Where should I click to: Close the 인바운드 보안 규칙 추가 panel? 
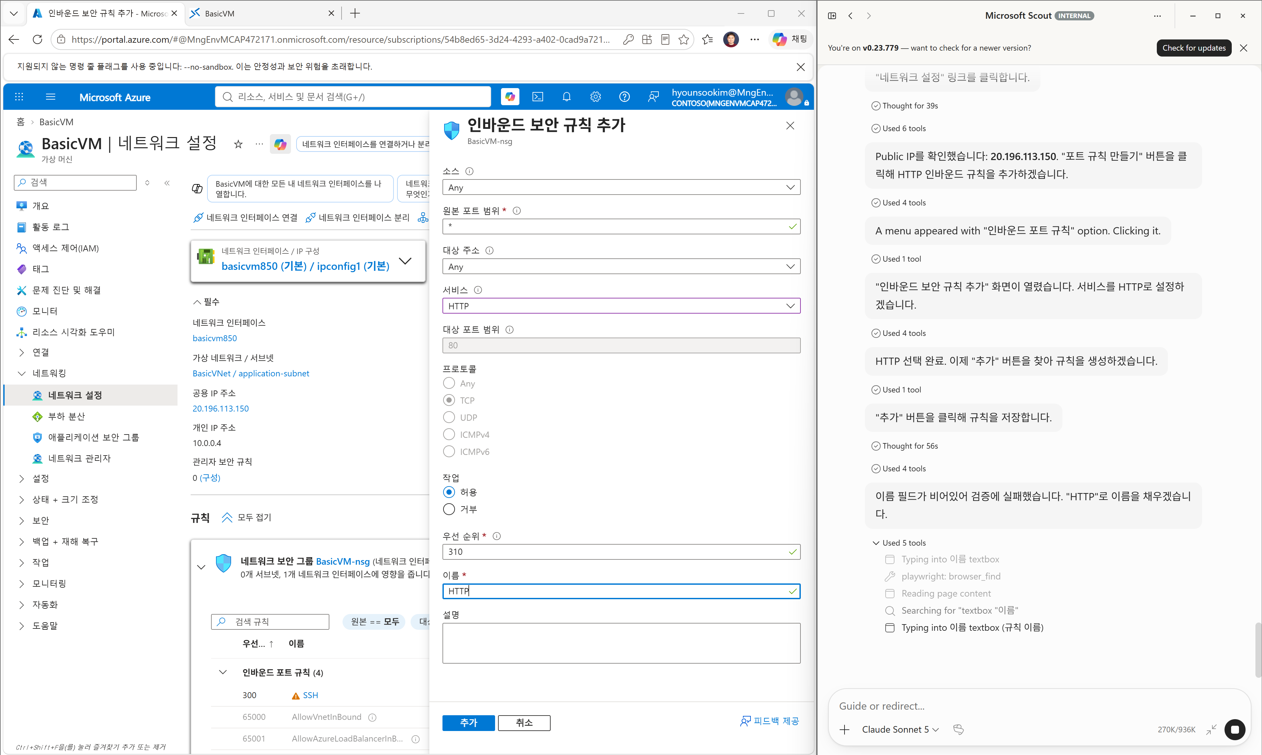click(790, 126)
